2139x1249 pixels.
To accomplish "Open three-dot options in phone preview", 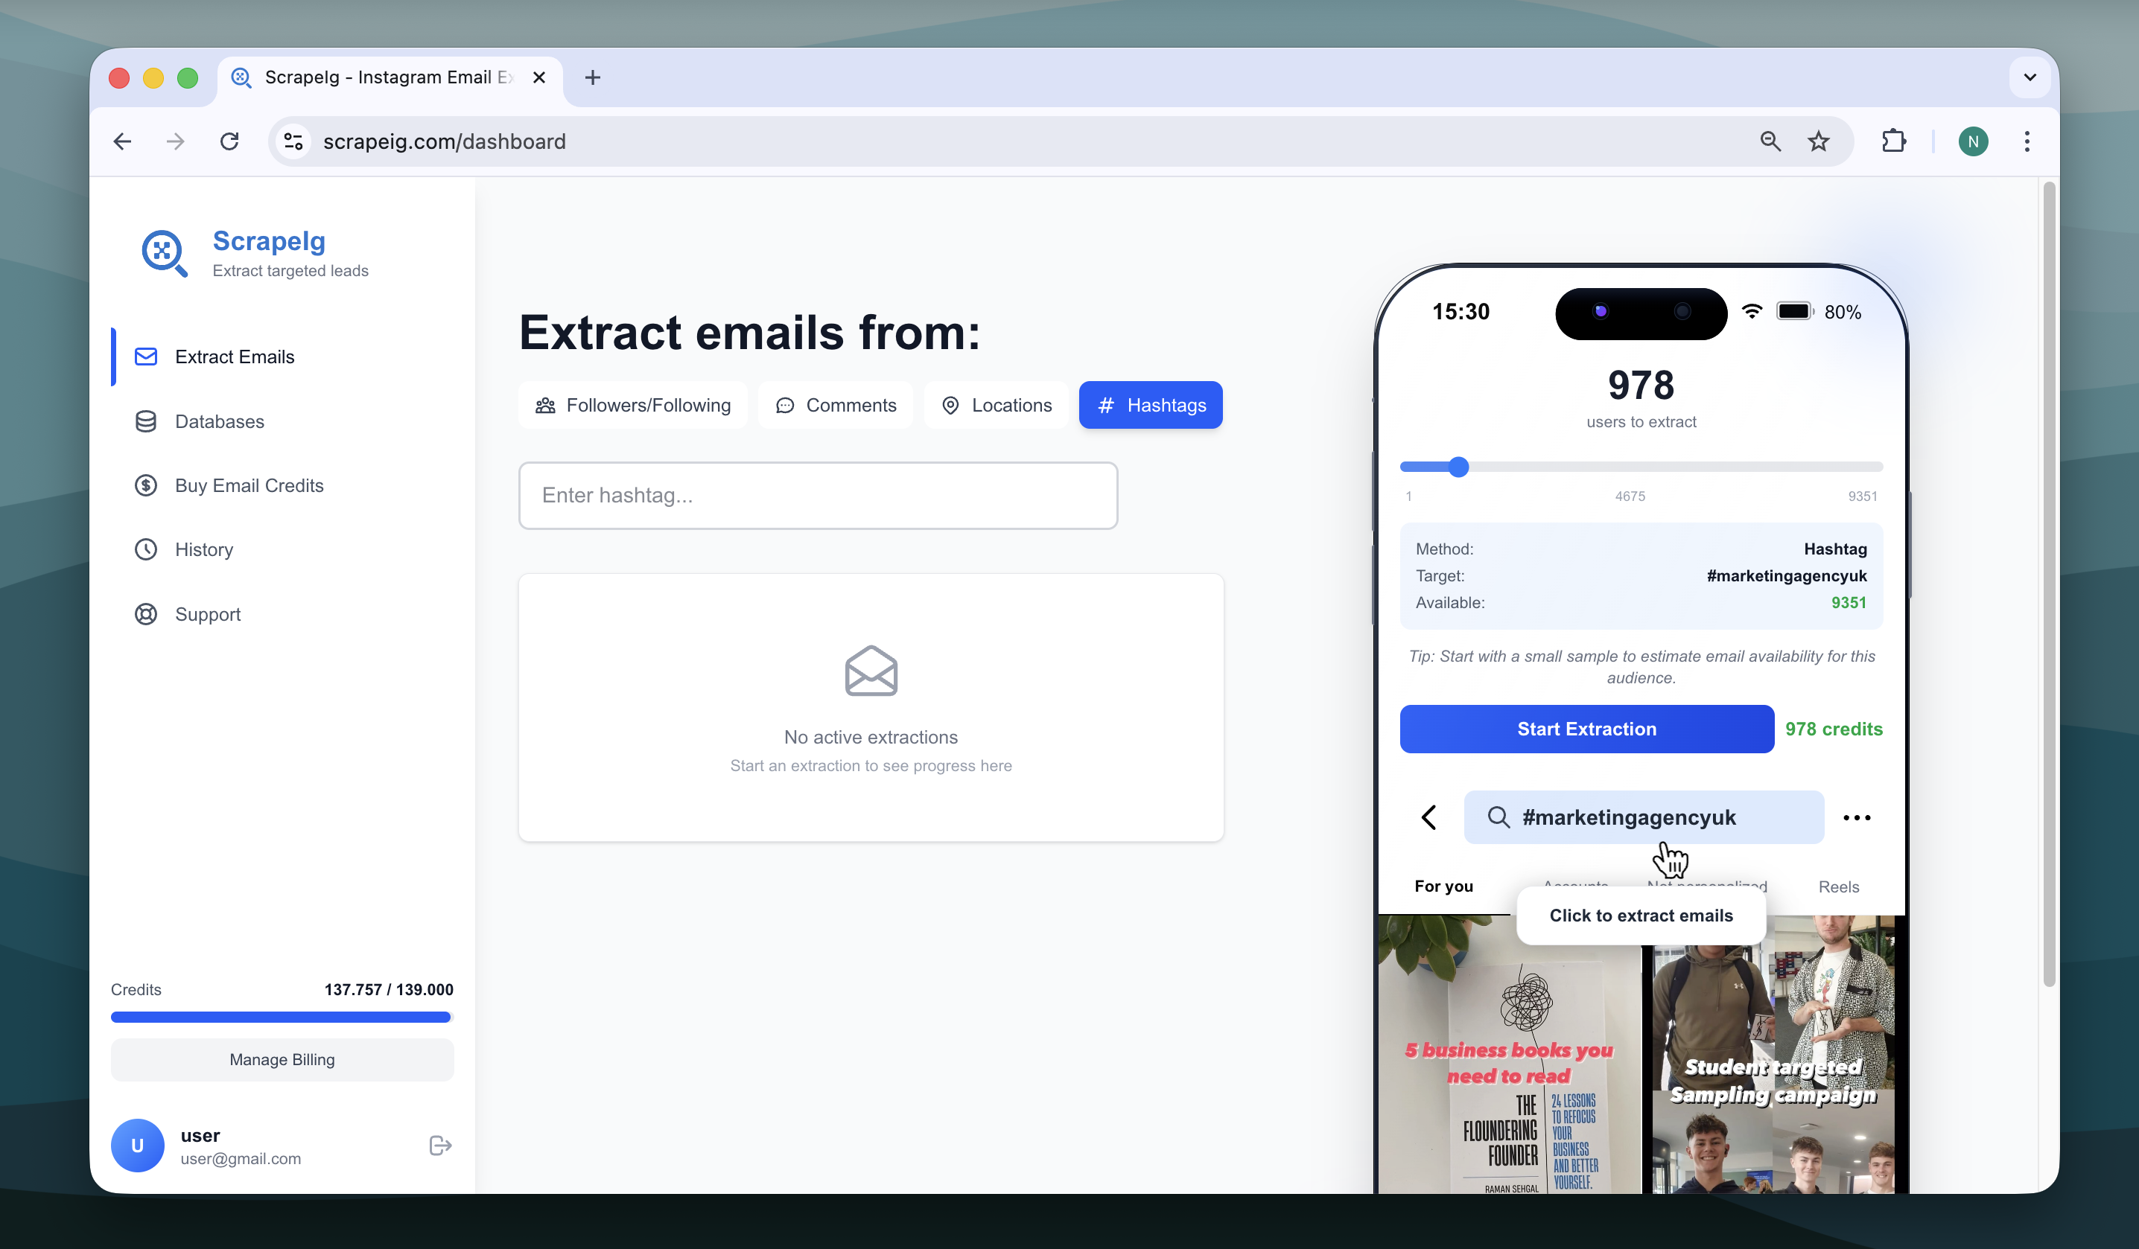I will point(1856,818).
